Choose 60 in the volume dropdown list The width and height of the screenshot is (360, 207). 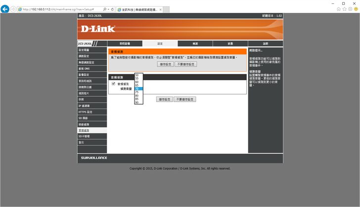coord(138,82)
